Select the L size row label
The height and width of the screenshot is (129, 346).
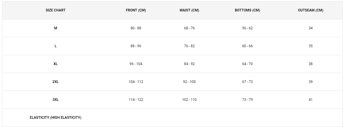[56, 46]
